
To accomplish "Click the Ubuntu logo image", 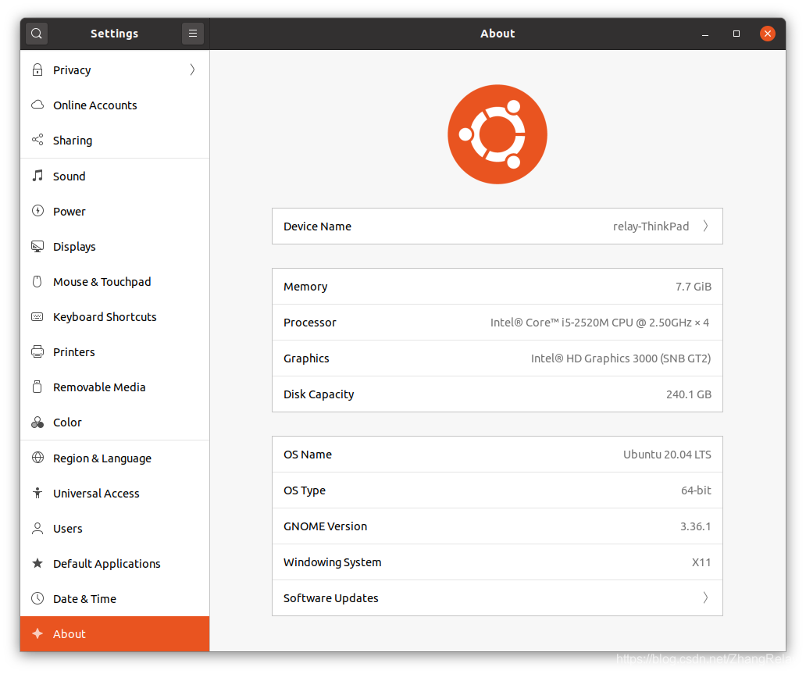I will pos(498,134).
